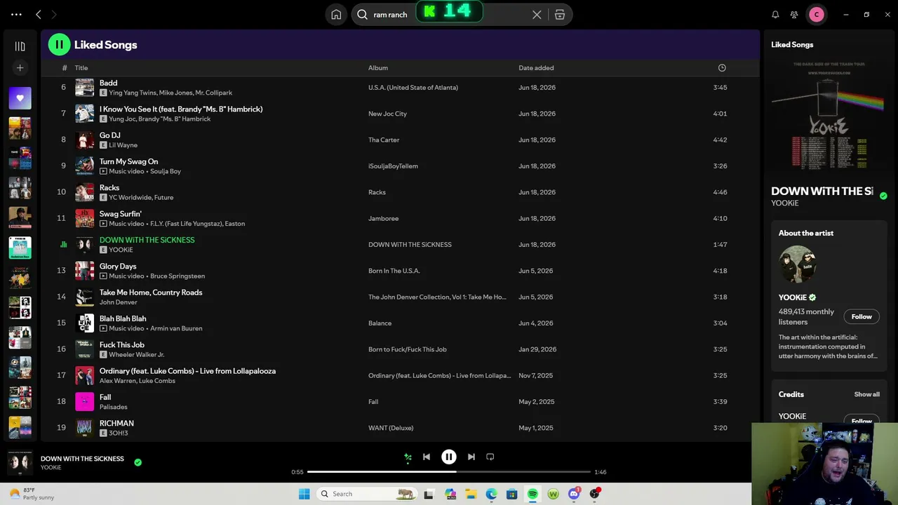Expand Your Library in the left sidebar
The height and width of the screenshot is (505, 898).
(20, 46)
